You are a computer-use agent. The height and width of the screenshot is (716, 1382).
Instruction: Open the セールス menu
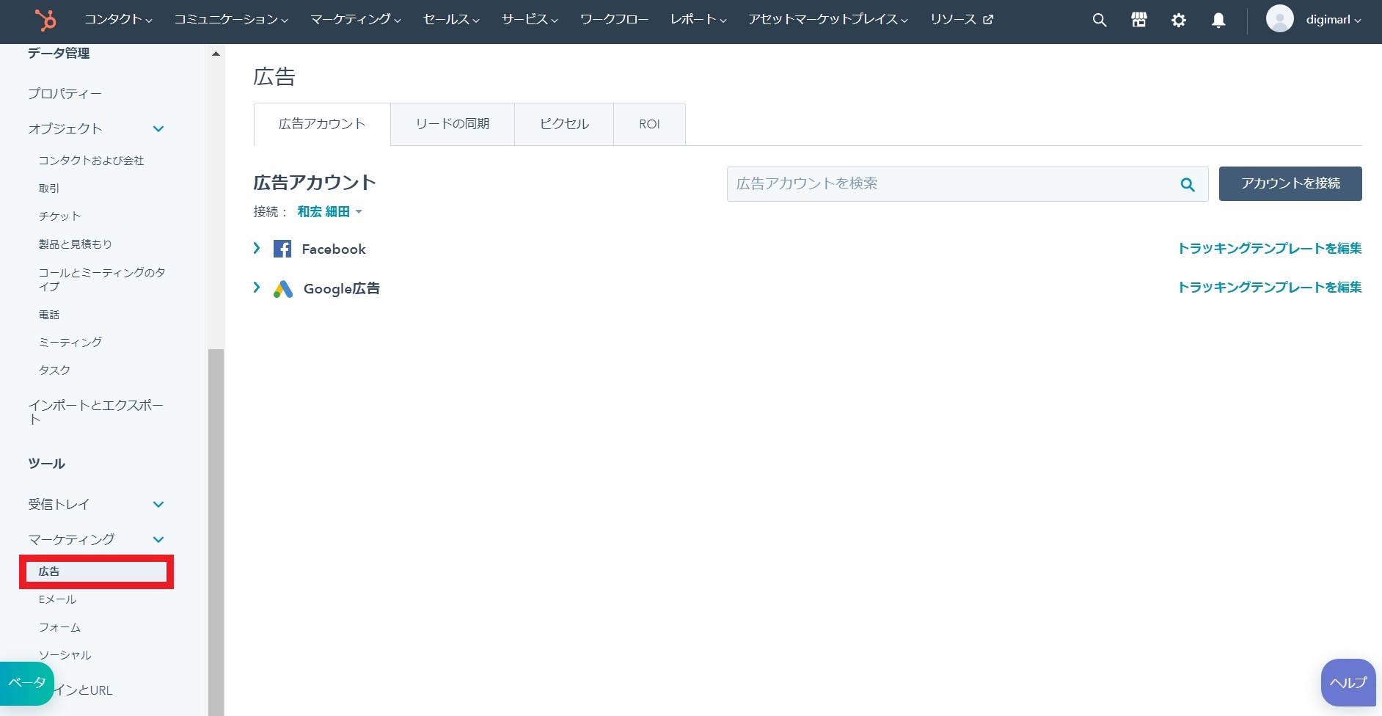(x=451, y=20)
